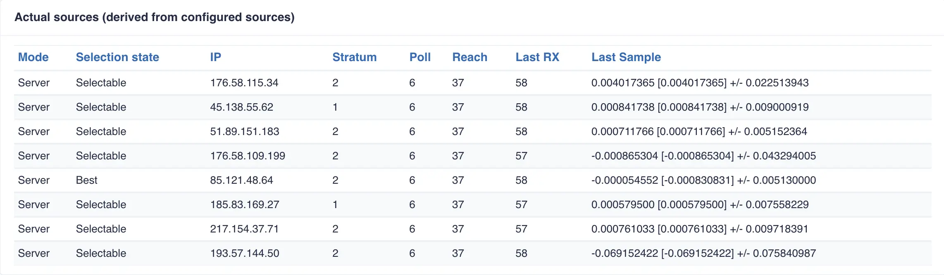Sort by Reach column header
The width and height of the screenshot is (944, 275).
470,57
